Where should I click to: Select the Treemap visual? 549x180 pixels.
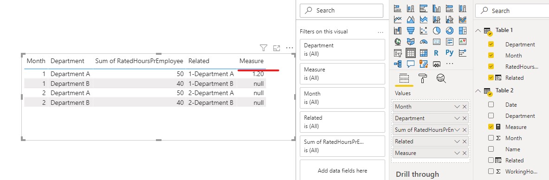pyautogui.click(x=463, y=31)
